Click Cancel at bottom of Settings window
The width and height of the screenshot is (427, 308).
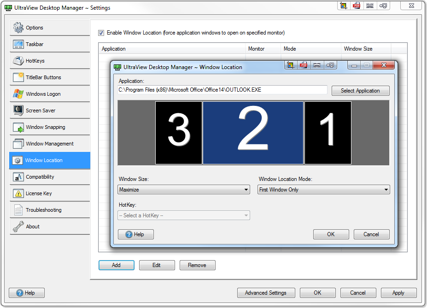coord(358,293)
